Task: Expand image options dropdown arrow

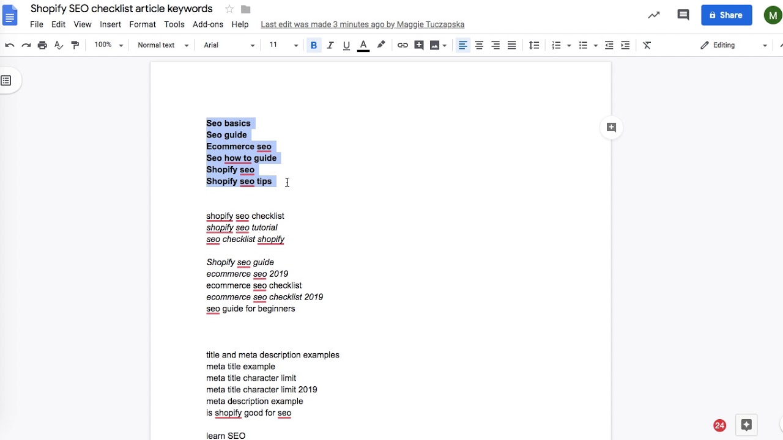Action: [x=445, y=45]
